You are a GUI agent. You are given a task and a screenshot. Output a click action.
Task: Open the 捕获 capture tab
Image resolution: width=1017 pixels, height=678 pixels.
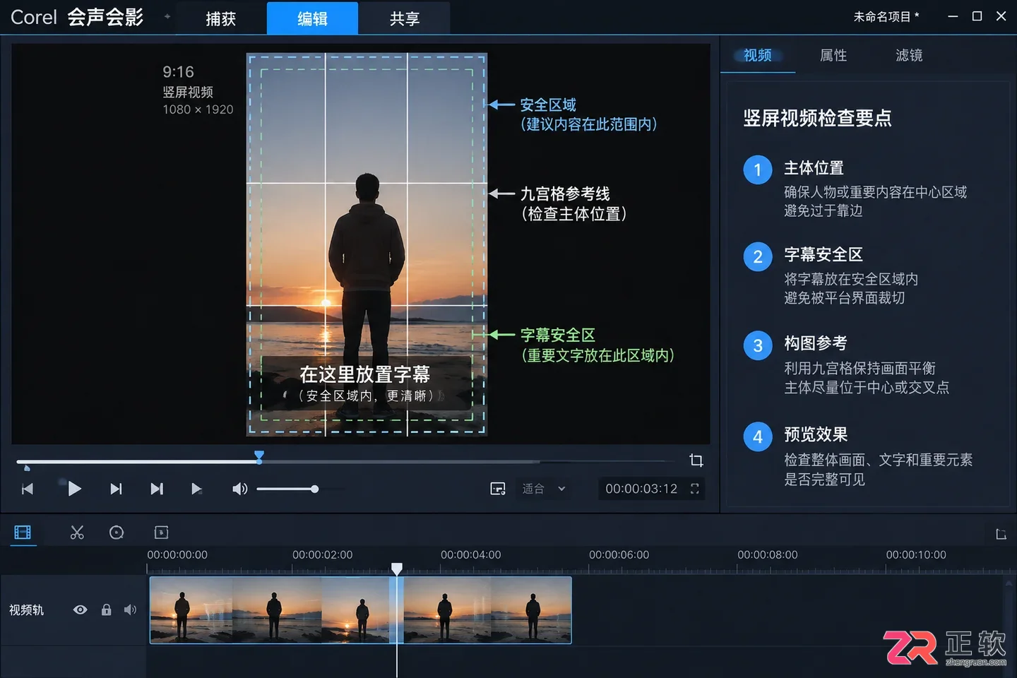pyautogui.click(x=221, y=18)
